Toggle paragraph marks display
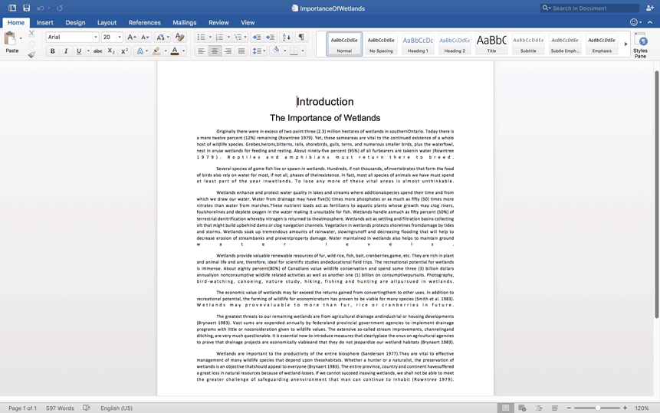This screenshot has width=660, height=413. 301,37
